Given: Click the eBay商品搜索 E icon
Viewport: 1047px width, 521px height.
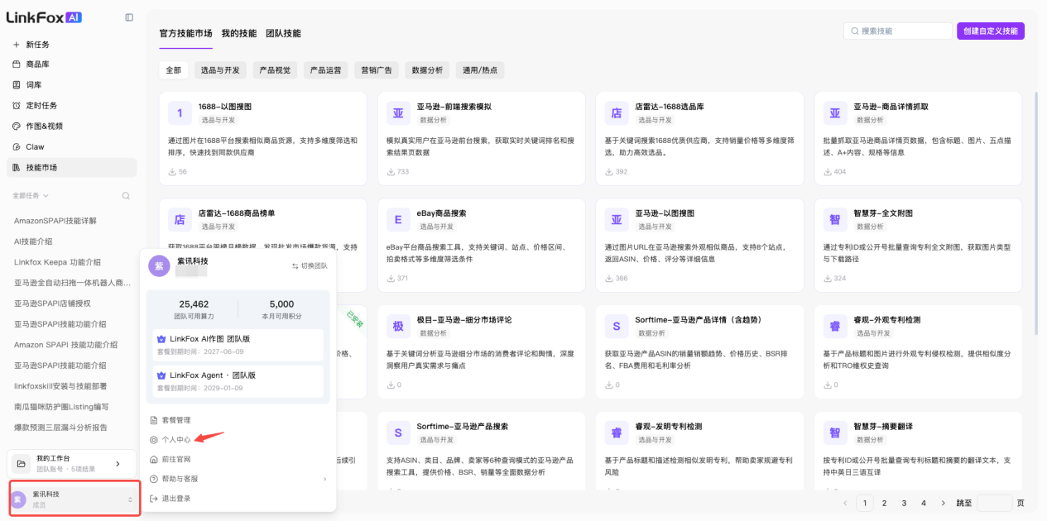Looking at the screenshot, I should click(x=398, y=220).
